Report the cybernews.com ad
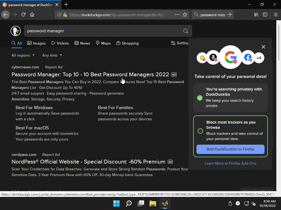Image resolution: width=281 pixels, height=210 pixels. (54, 67)
